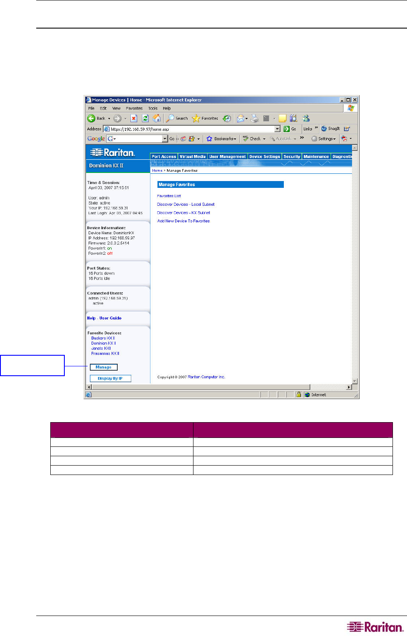Open the Help menu in menu bar
Image resolution: width=407 pixels, height=636 pixels.
(167, 109)
